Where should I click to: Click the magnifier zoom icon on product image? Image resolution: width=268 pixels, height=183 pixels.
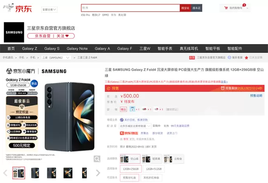tap(97, 159)
